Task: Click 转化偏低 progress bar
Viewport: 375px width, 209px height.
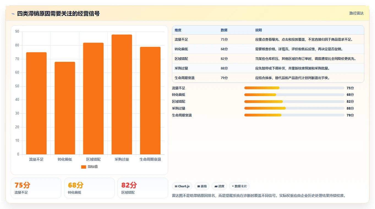Action: pos(294,95)
